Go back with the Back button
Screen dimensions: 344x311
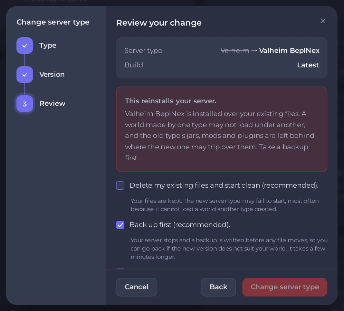[219, 287]
